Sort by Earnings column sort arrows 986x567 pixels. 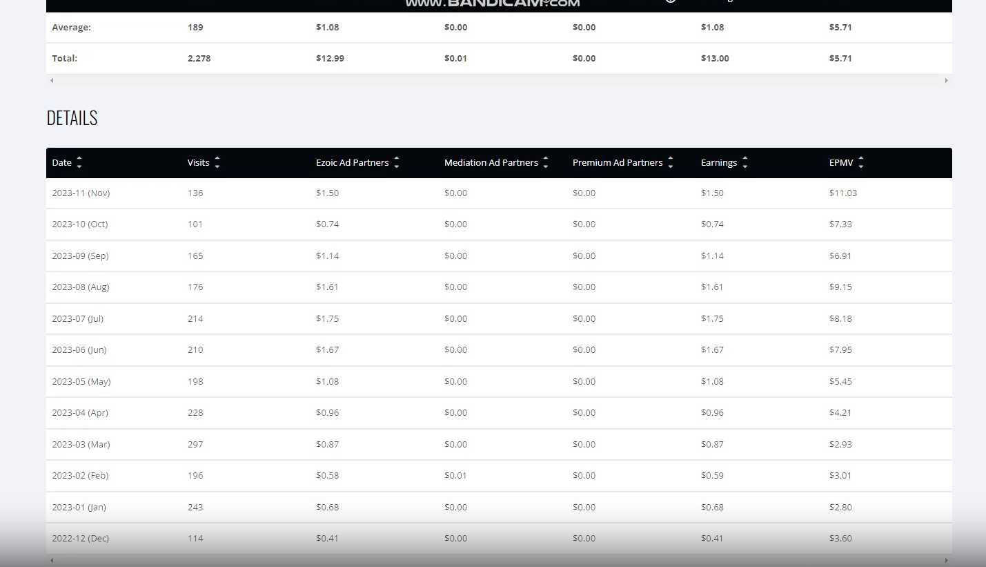[x=745, y=163]
